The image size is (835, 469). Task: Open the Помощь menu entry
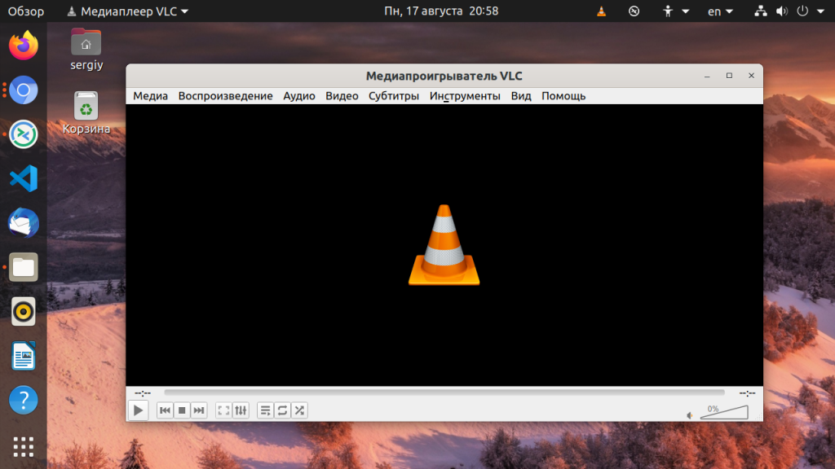coord(563,96)
